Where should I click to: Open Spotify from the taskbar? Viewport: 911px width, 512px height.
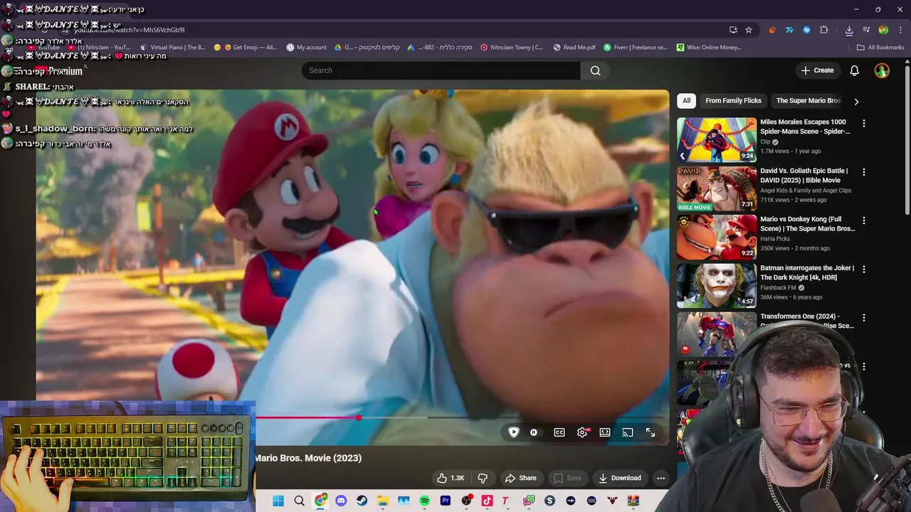point(424,501)
